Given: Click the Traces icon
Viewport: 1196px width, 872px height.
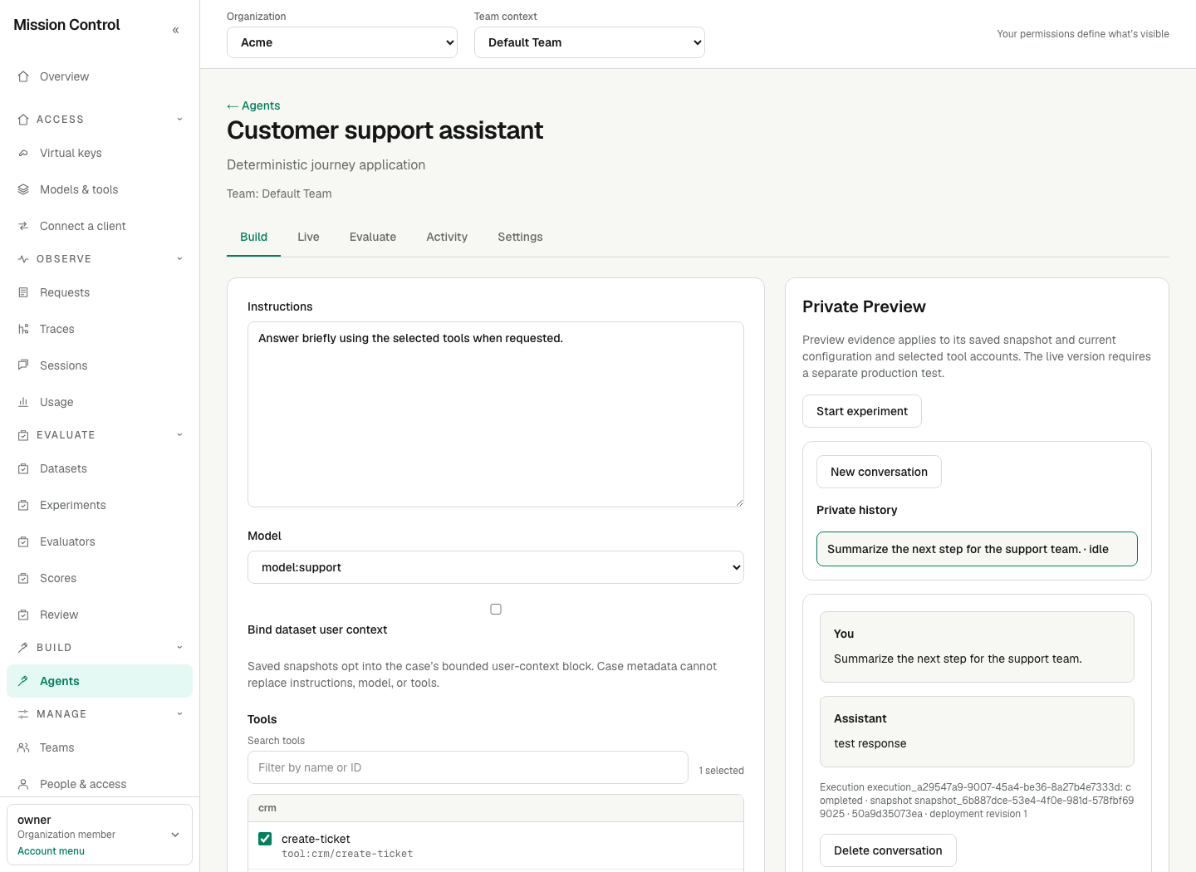Looking at the screenshot, I should [x=23, y=329].
